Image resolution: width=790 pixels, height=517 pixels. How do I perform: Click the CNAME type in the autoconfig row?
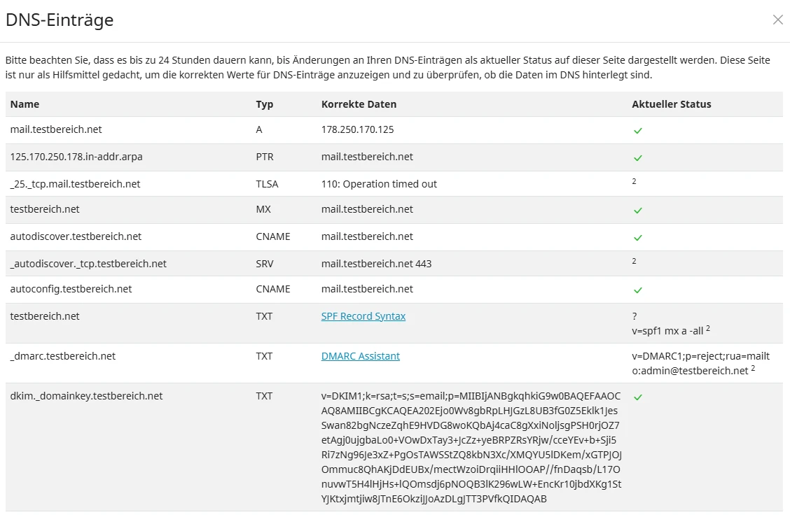pos(273,288)
